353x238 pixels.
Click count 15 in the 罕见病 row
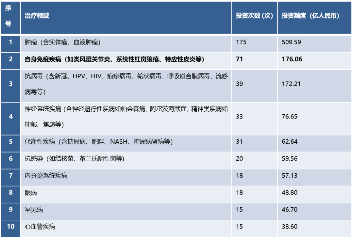pyautogui.click(x=239, y=210)
